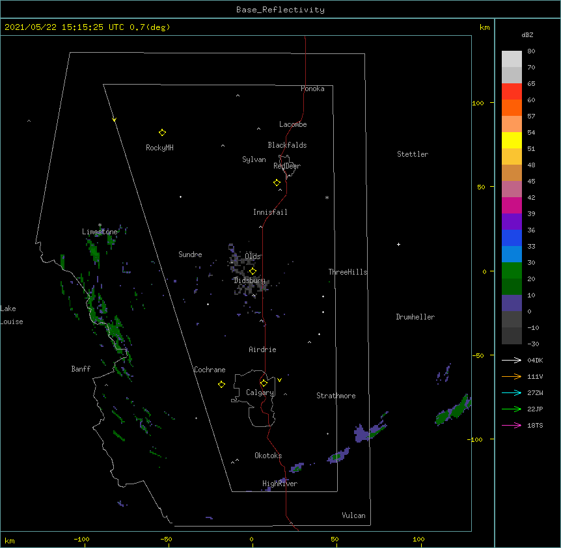
Task: Click the Cochrane town label
Action: point(210,370)
